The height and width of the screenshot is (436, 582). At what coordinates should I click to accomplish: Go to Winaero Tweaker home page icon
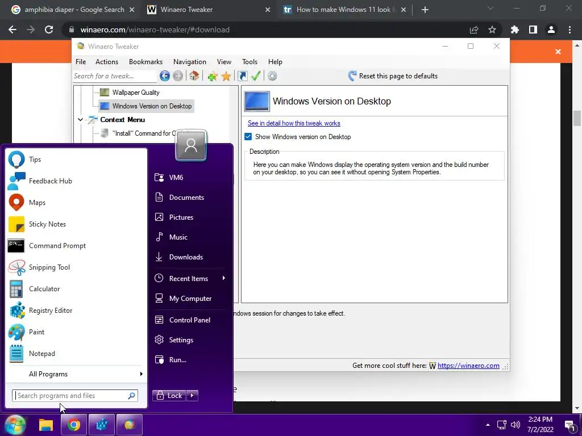(194, 76)
